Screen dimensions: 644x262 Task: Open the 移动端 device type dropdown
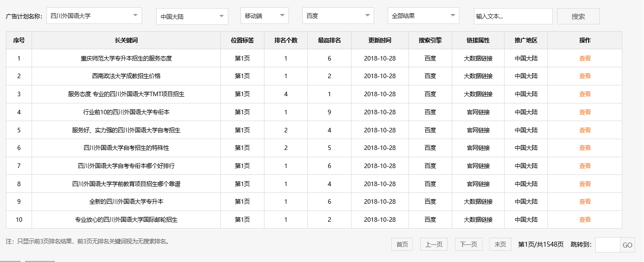click(x=264, y=15)
